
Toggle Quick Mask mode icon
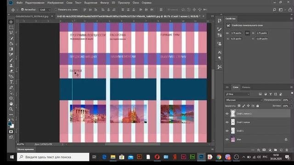click(11, 132)
